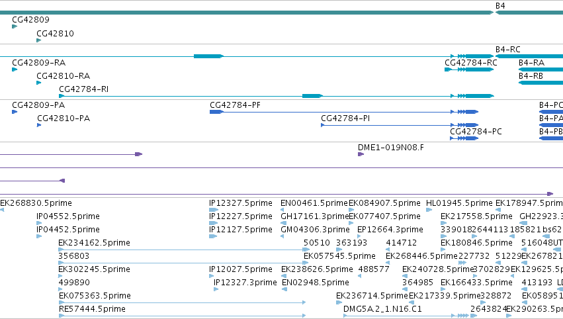Click the 499890 feature label

click(74, 283)
